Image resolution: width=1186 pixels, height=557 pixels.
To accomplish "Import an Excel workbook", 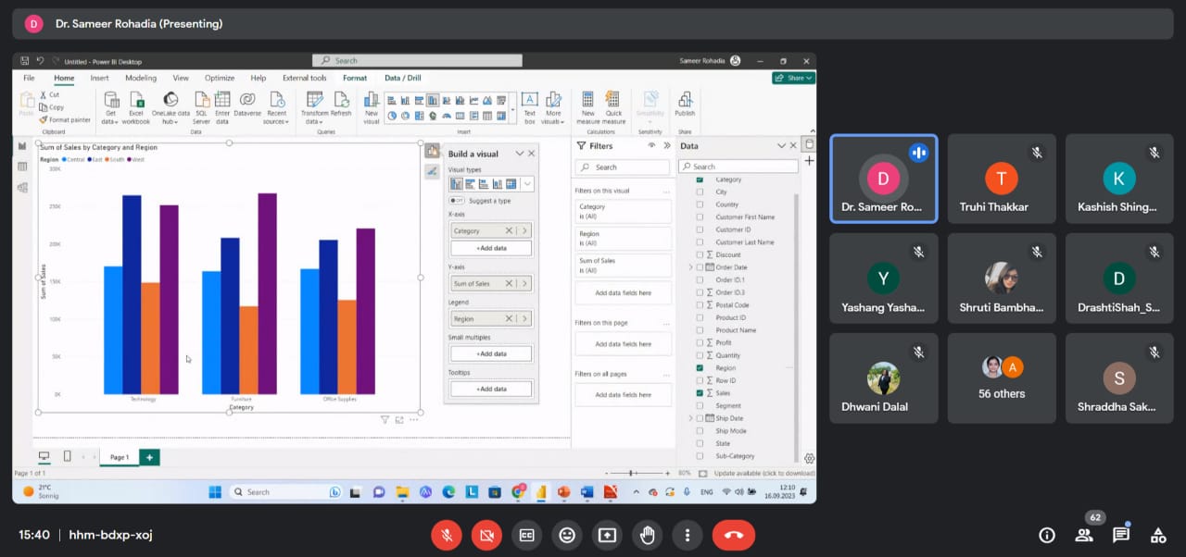I will click(136, 106).
